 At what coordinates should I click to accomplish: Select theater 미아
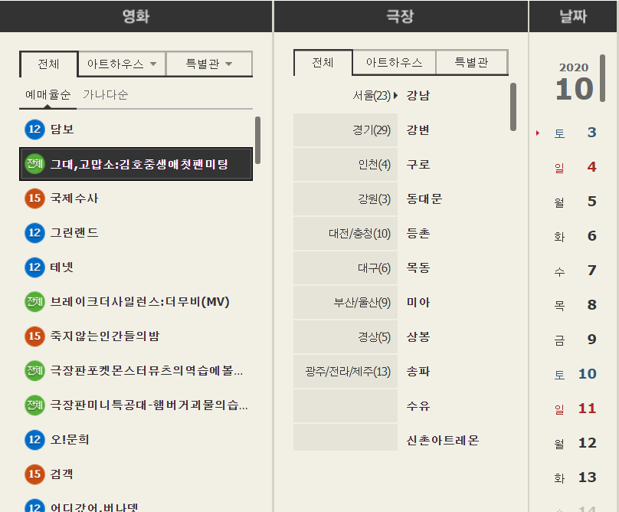click(x=418, y=302)
